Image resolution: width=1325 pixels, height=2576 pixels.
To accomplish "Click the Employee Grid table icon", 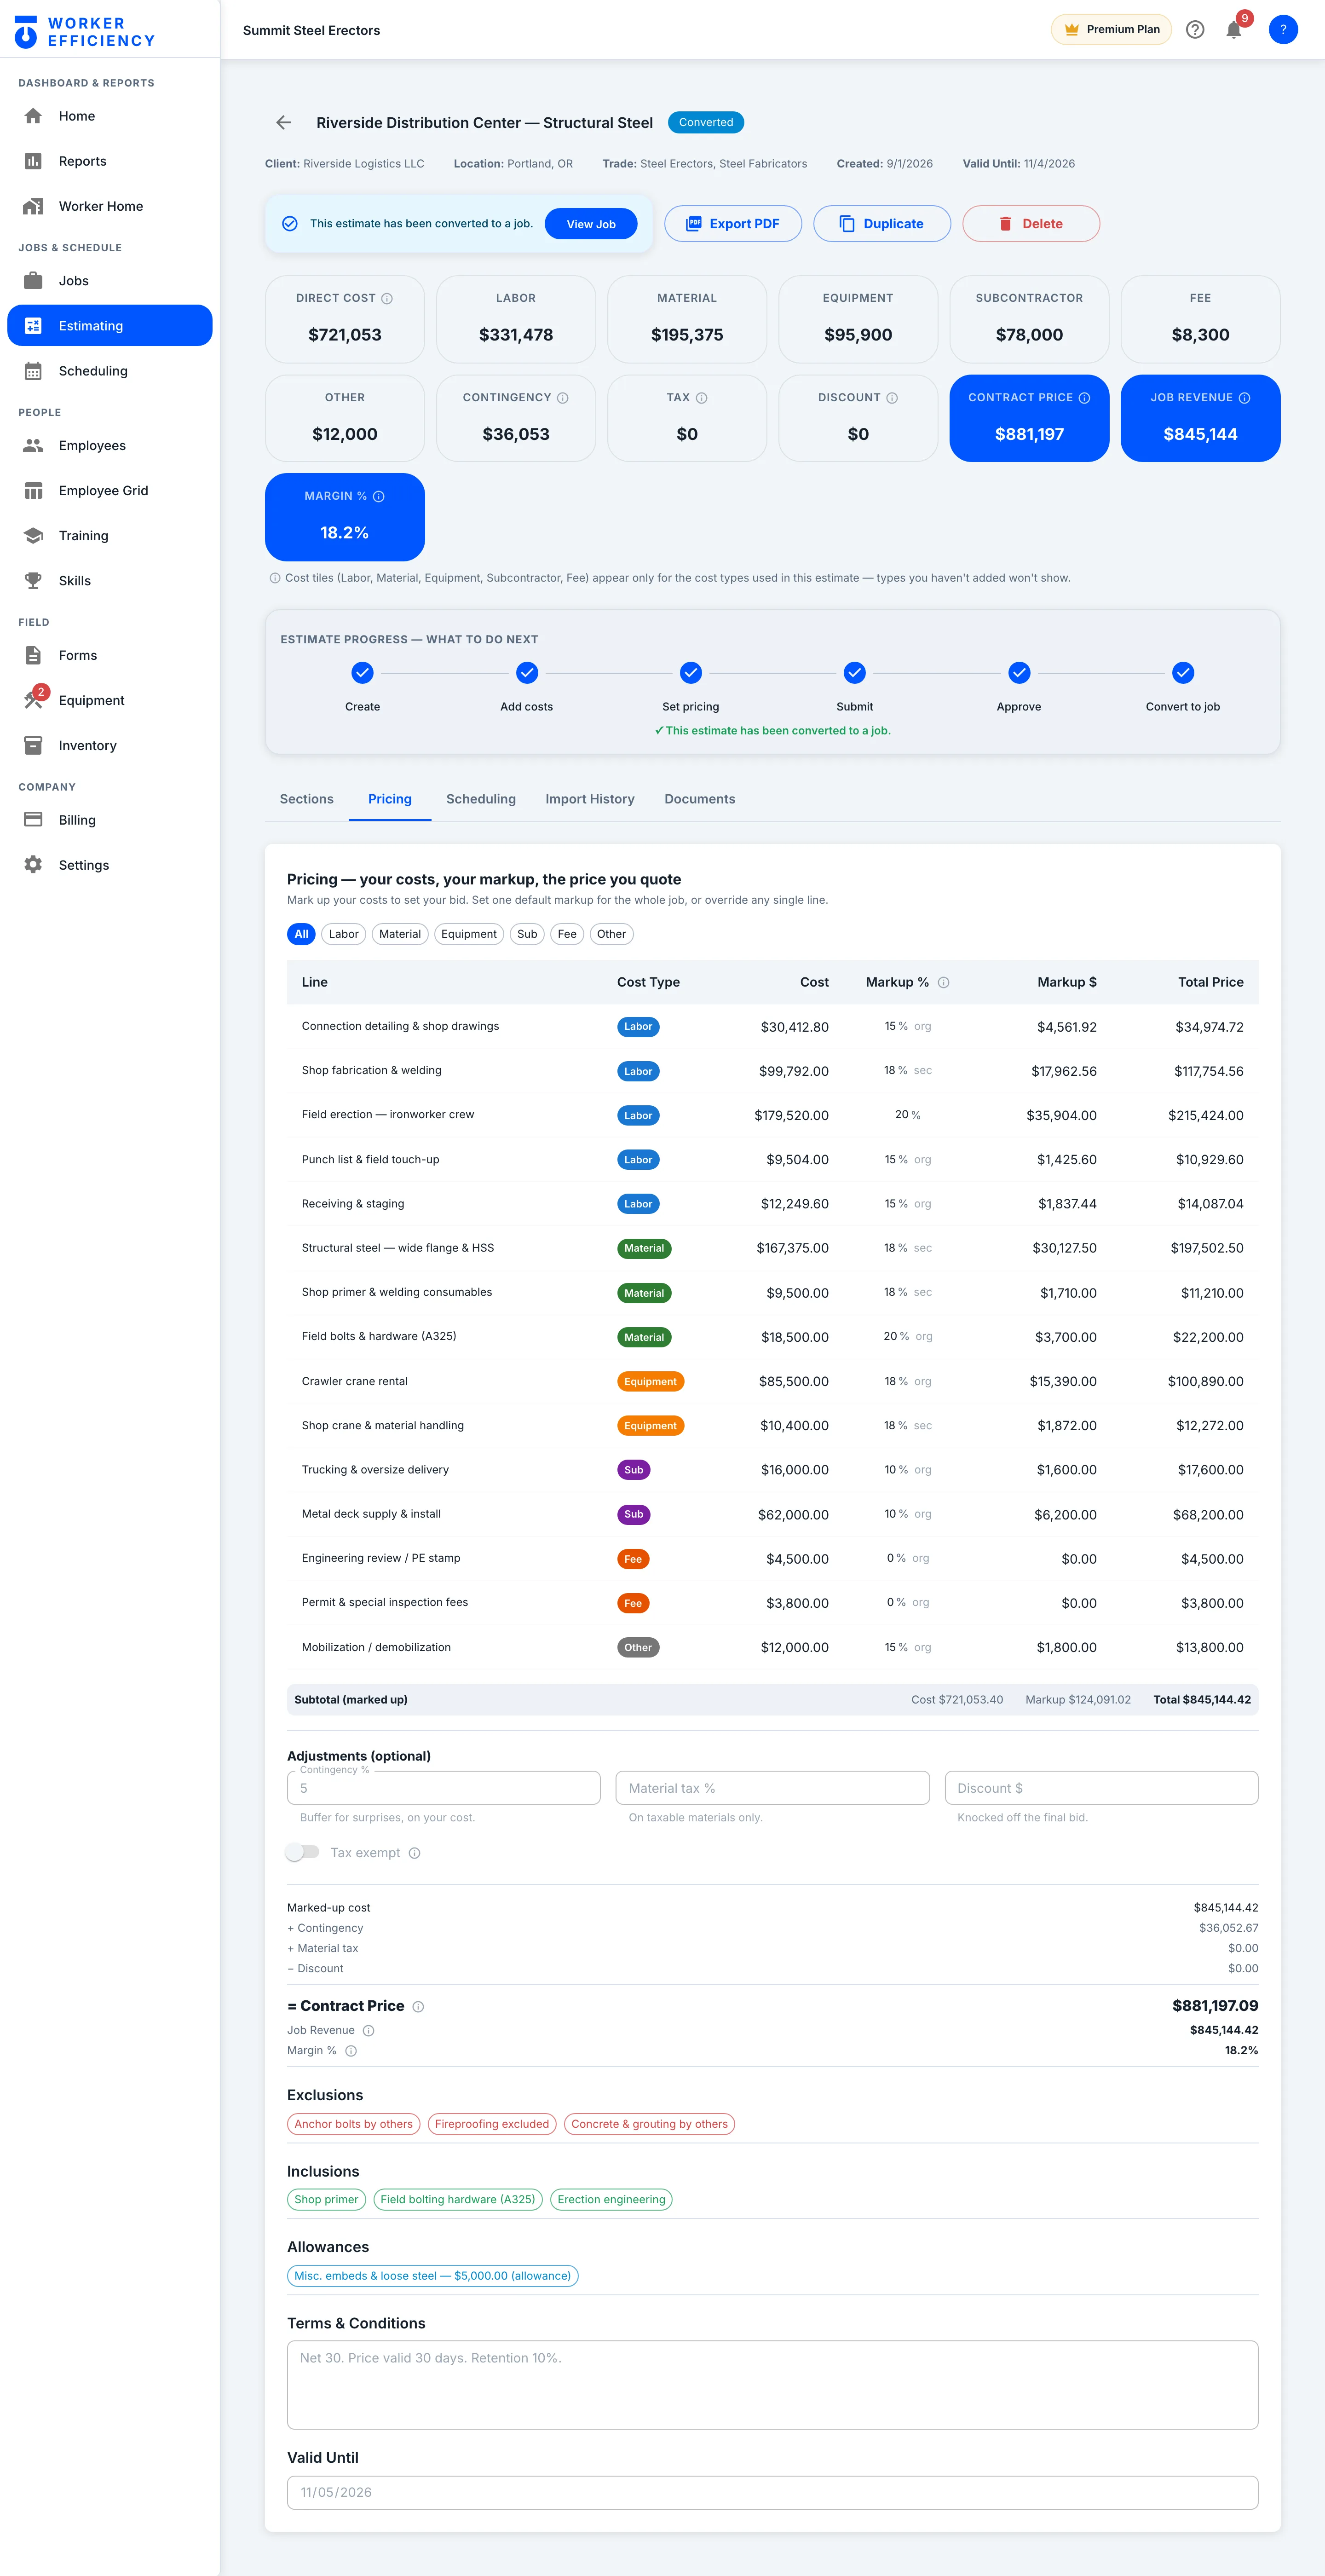I will point(33,491).
